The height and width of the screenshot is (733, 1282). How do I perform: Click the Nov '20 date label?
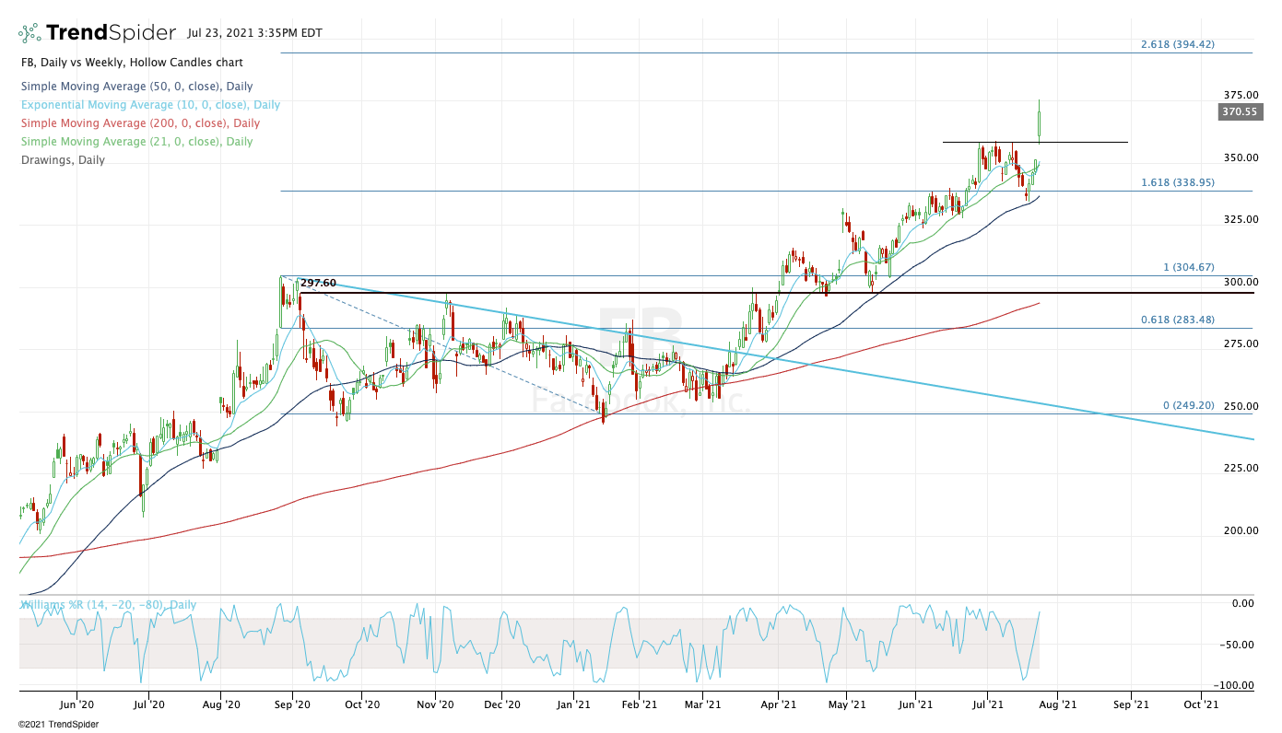[435, 705]
